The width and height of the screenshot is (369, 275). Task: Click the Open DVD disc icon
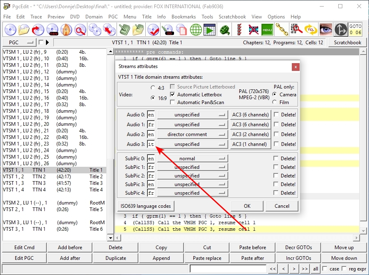point(10,30)
